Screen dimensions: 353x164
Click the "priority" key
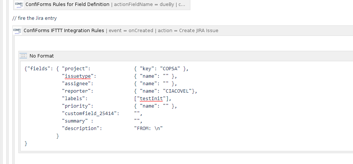click(76, 106)
